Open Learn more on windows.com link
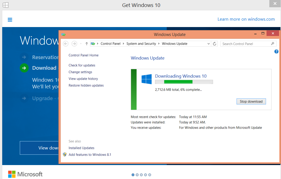Image resolution: width=281 pixels, height=179 pixels. coord(246,19)
